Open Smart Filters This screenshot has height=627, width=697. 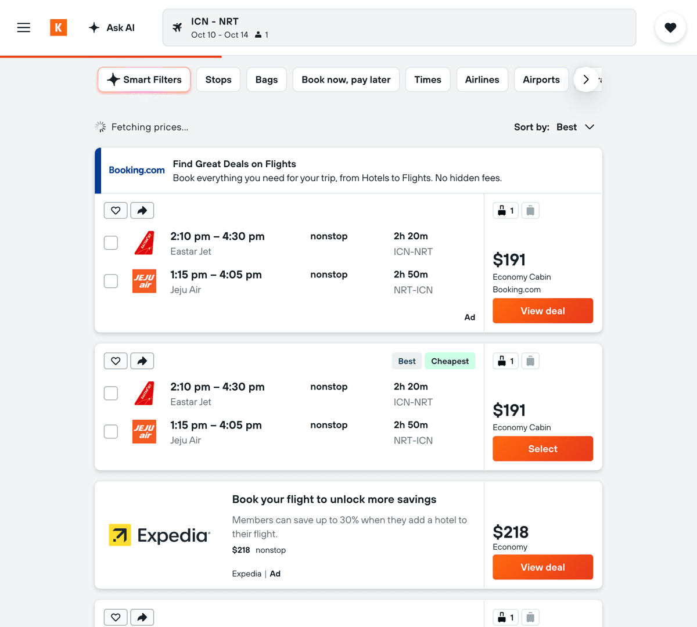(144, 80)
